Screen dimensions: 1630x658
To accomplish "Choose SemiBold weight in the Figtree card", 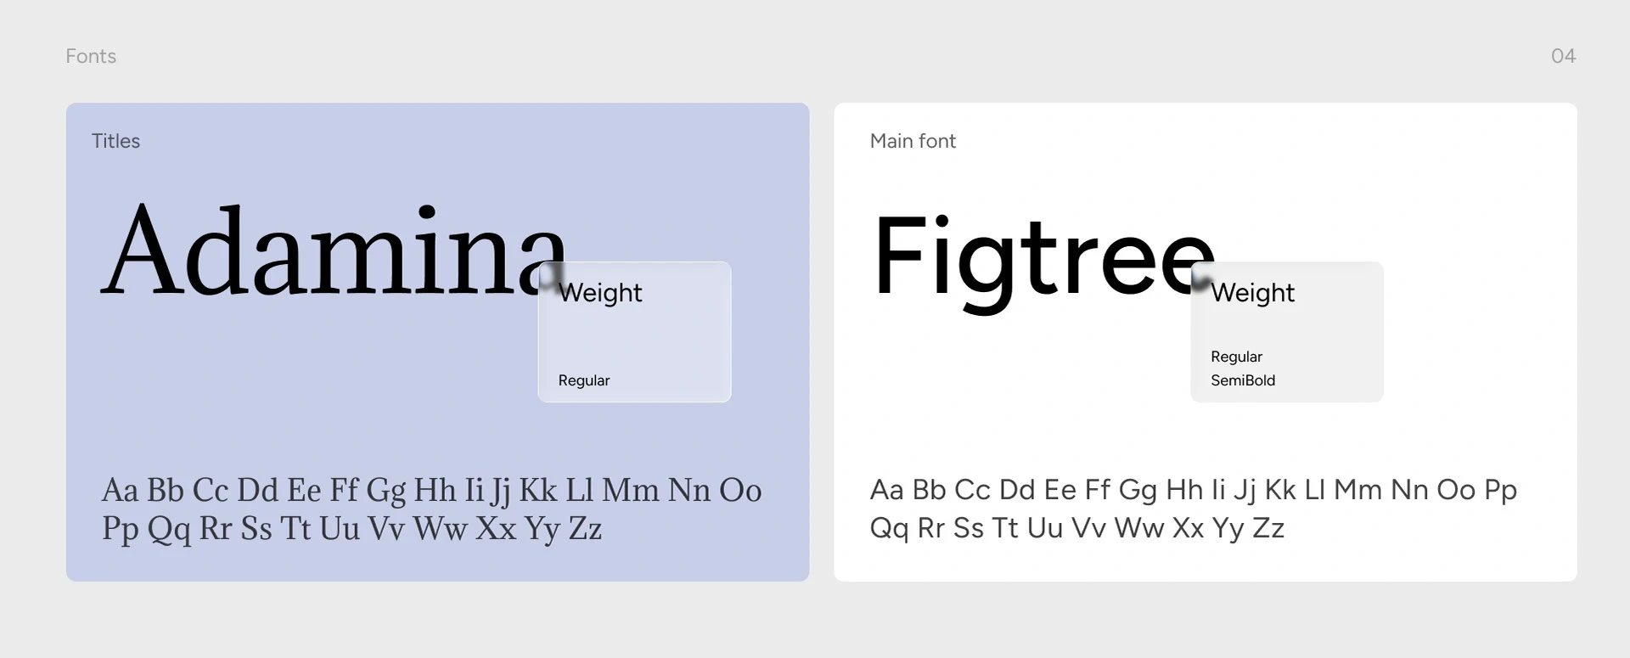I will [1243, 380].
